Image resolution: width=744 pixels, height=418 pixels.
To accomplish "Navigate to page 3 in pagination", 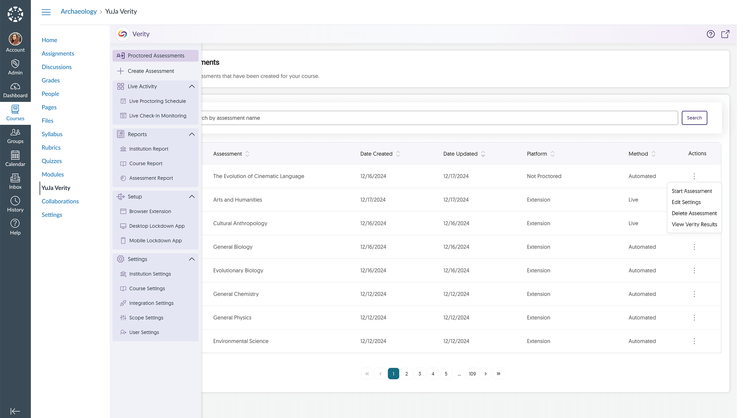I will [419, 374].
